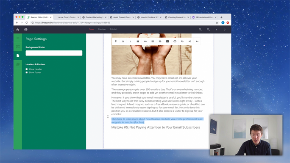Viewport: 290px width, 163px height.
Task: Click the Page Settings panel title
Action: tap(36, 39)
